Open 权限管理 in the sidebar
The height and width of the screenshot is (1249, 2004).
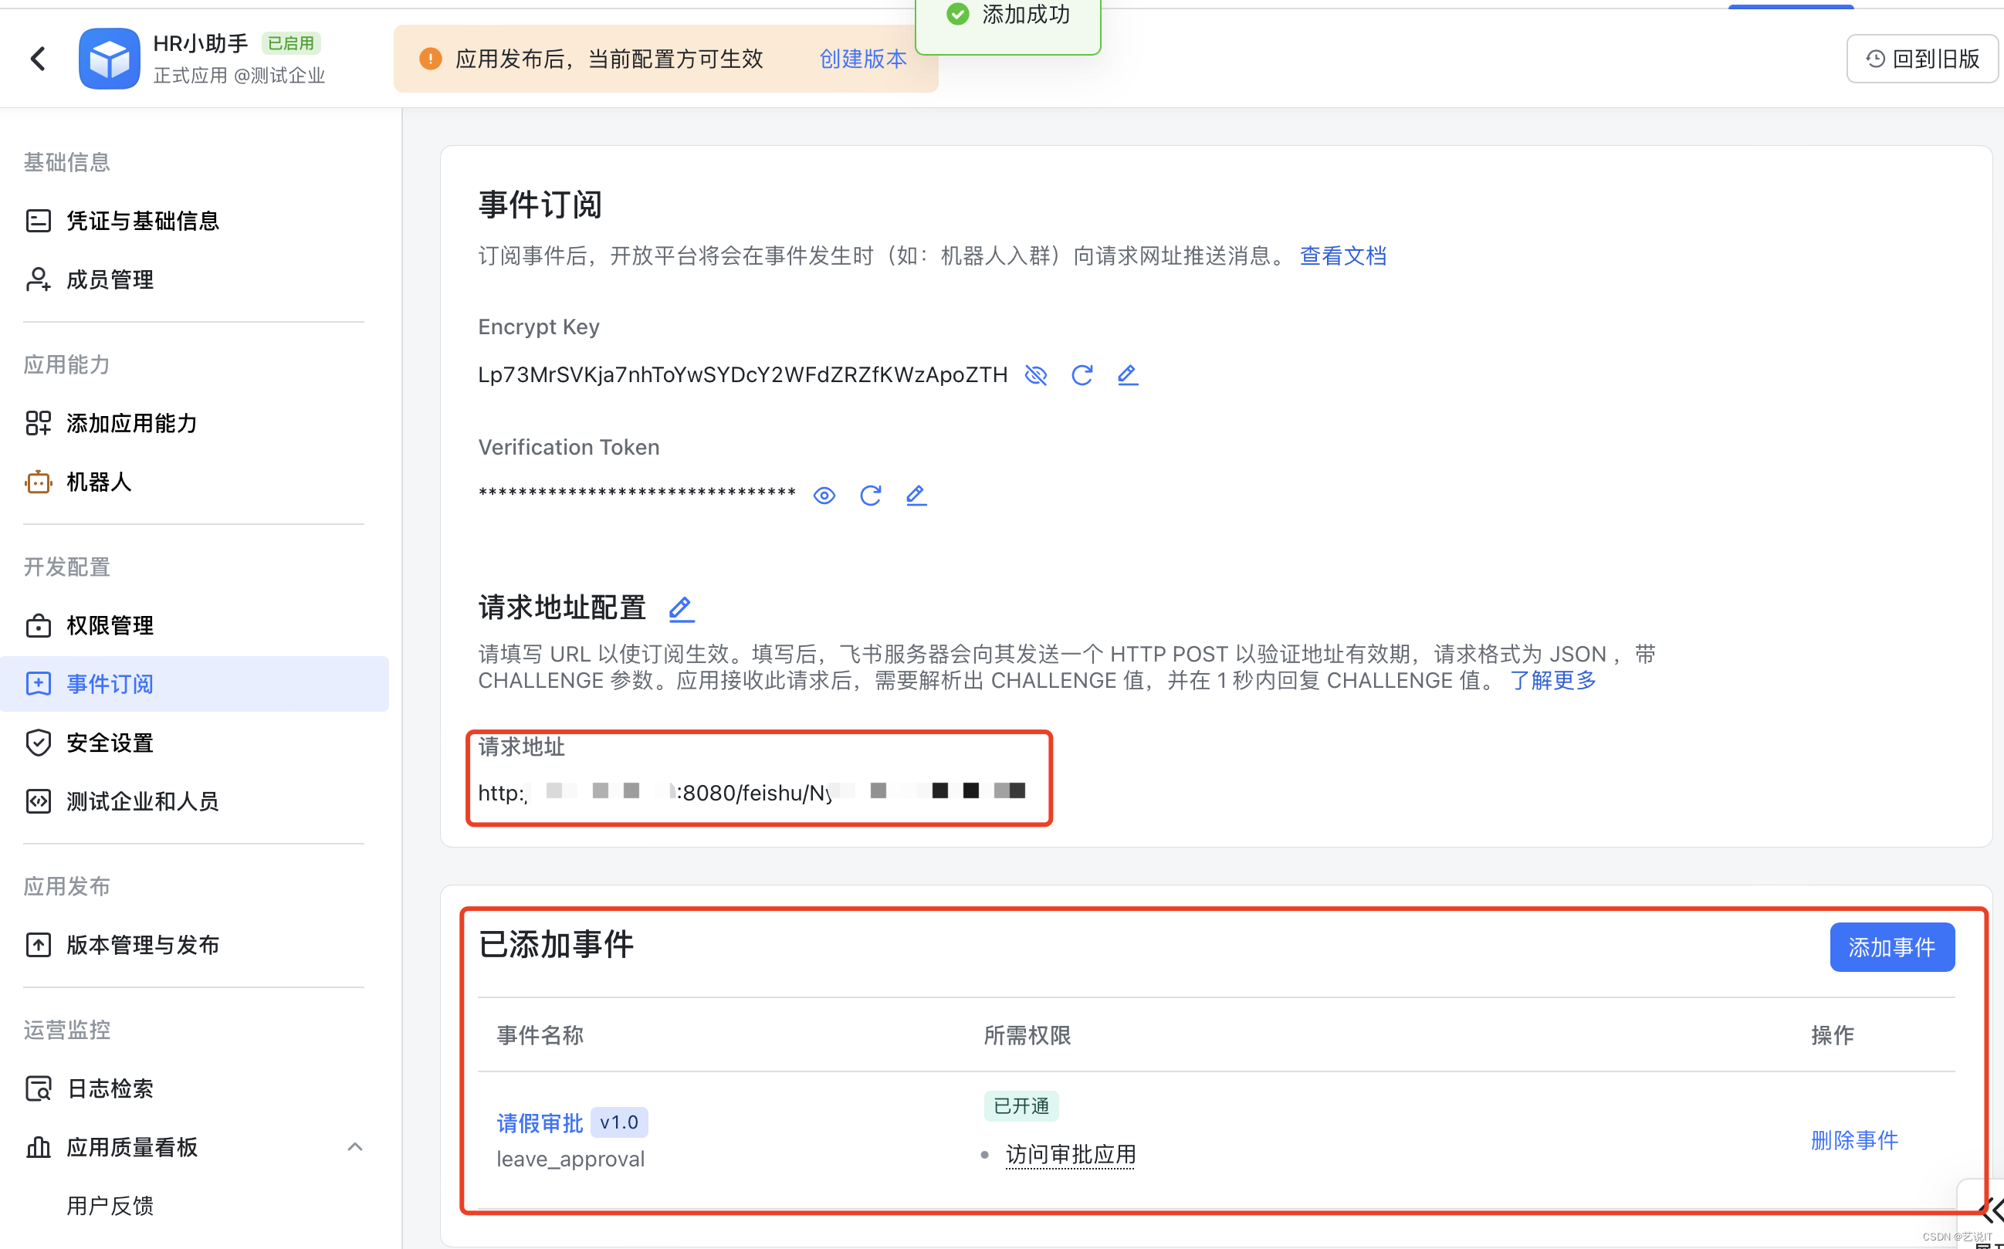[x=110, y=625]
